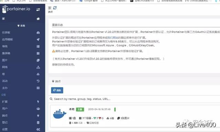
Task: Open the volumes cubes icon
Action: click(38, 74)
